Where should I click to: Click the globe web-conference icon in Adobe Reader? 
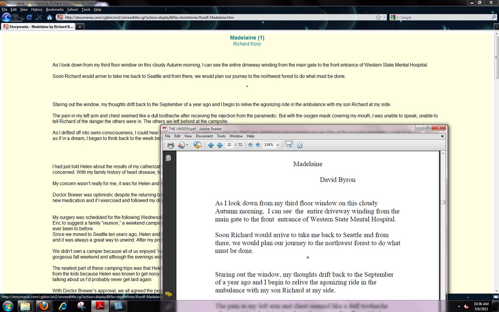[197, 145]
